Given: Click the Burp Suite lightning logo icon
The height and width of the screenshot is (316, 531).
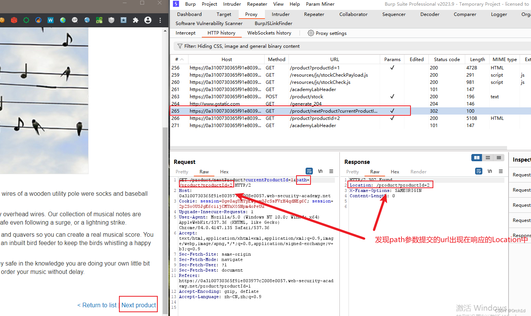Looking at the screenshot, I should click(176, 4).
